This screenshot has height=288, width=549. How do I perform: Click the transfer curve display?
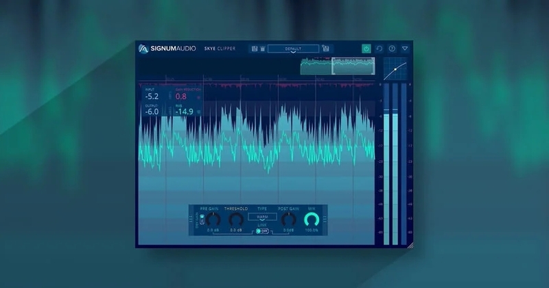[395, 70]
